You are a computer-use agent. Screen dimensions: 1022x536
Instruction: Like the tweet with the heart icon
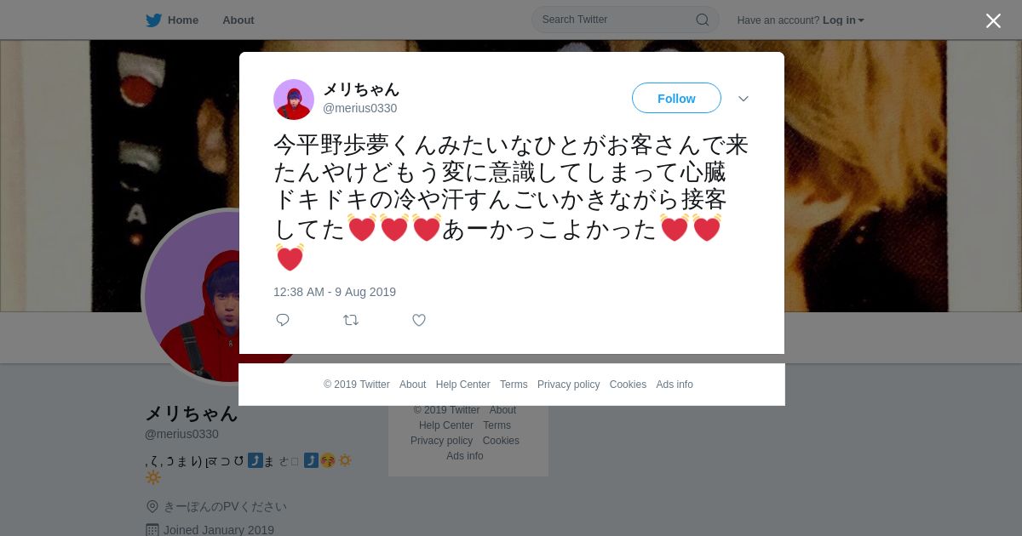(x=419, y=320)
